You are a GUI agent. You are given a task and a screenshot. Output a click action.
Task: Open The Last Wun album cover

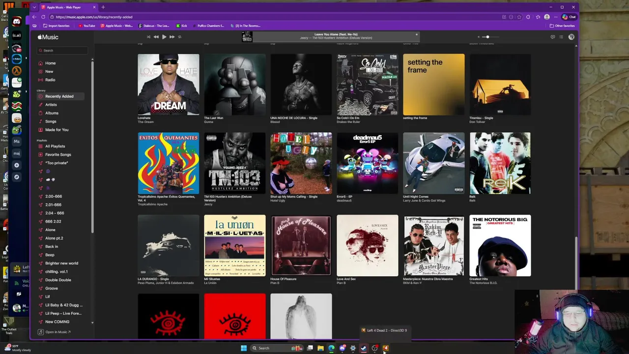(x=235, y=84)
